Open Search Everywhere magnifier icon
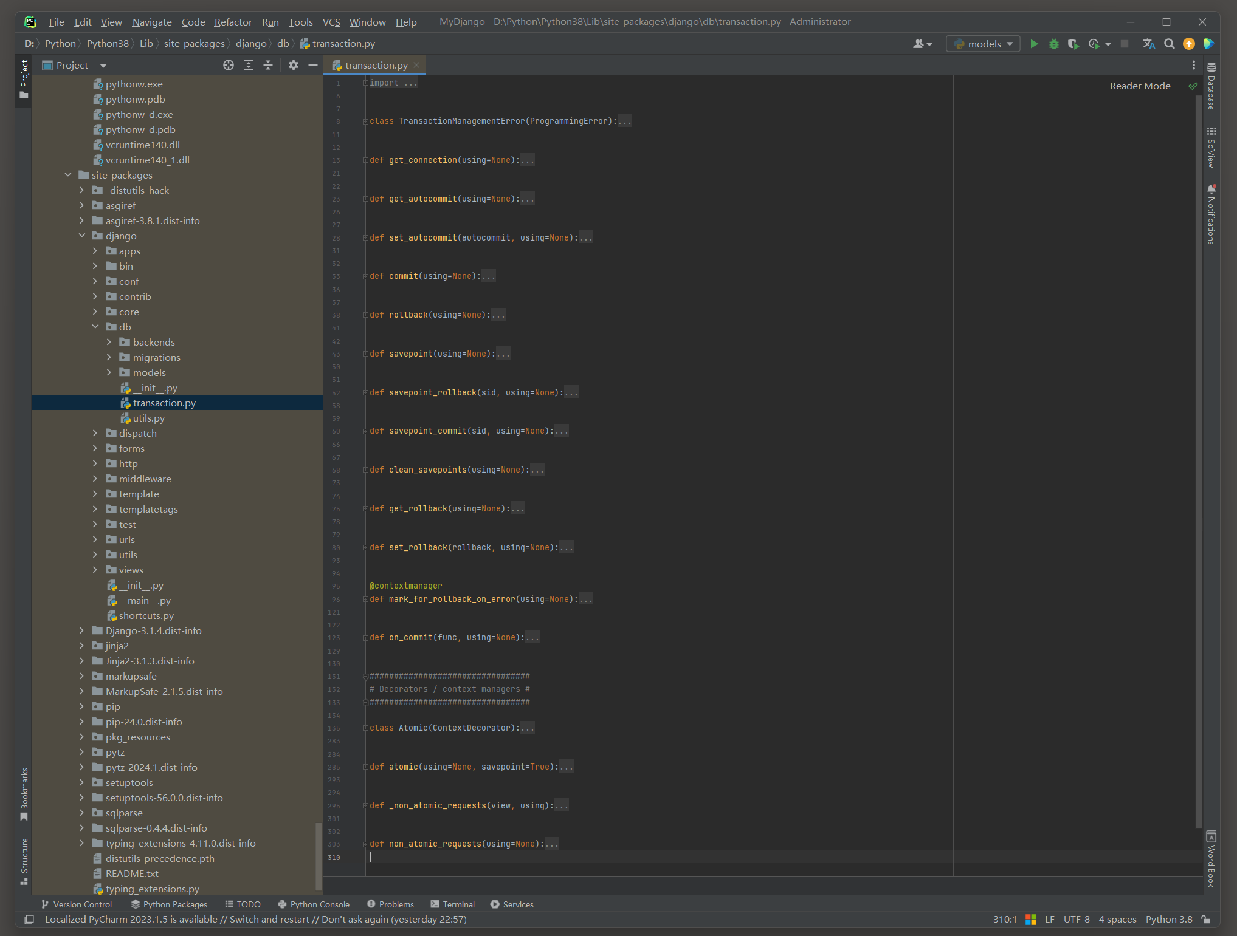This screenshot has height=936, width=1237. pyautogui.click(x=1169, y=44)
